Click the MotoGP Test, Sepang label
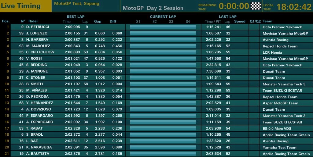This screenshot has height=157, width=313. pos(77,4)
